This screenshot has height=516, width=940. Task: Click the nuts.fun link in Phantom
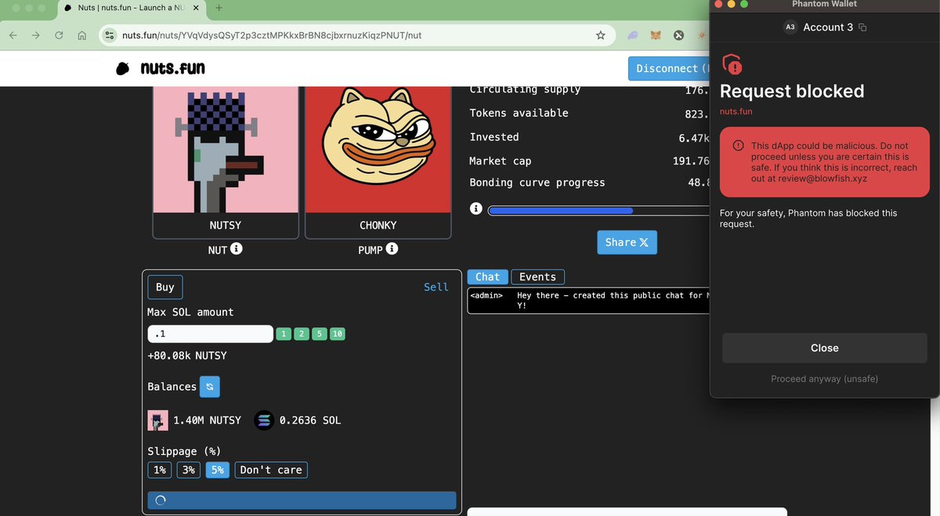click(x=736, y=112)
